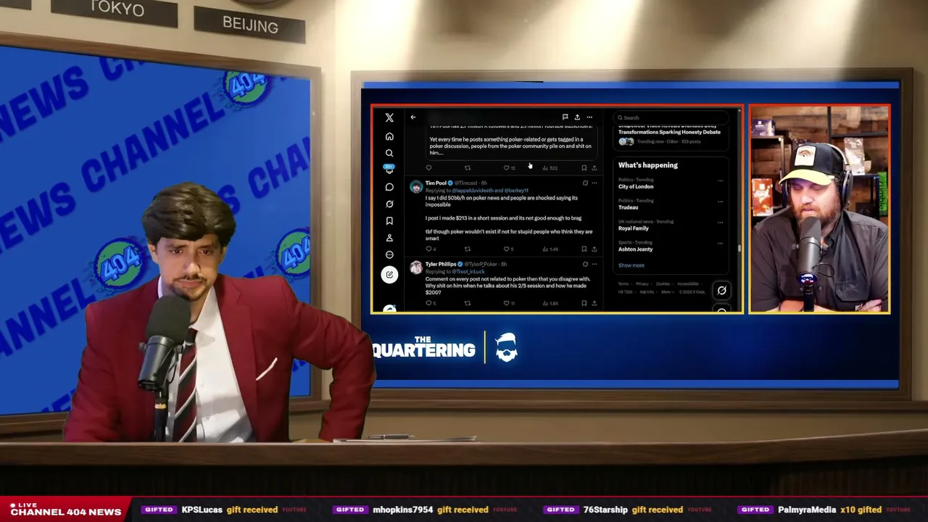
Task: Click the PalmyraMedia x10 gifted ticker item
Action: pyautogui.click(x=825, y=510)
